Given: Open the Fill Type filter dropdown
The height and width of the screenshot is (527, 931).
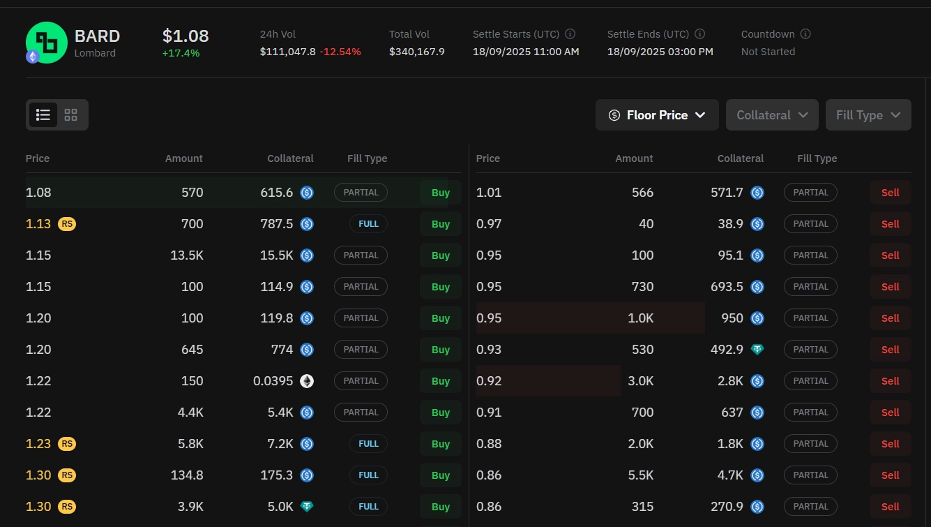Looking at the screenshot, I should click(868, 114).
